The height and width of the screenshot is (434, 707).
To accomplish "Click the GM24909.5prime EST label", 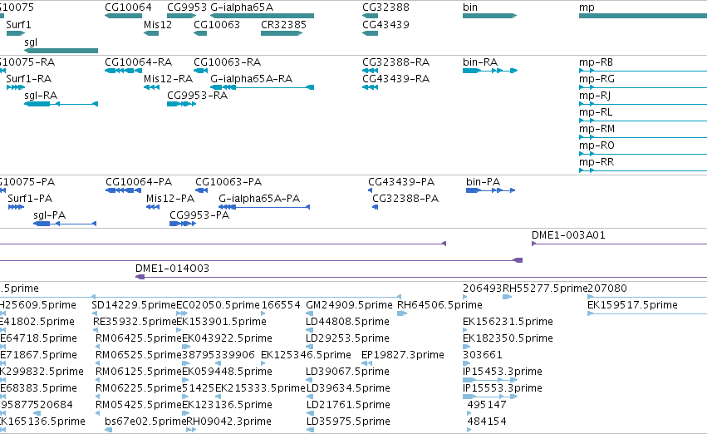I will 349,305.
